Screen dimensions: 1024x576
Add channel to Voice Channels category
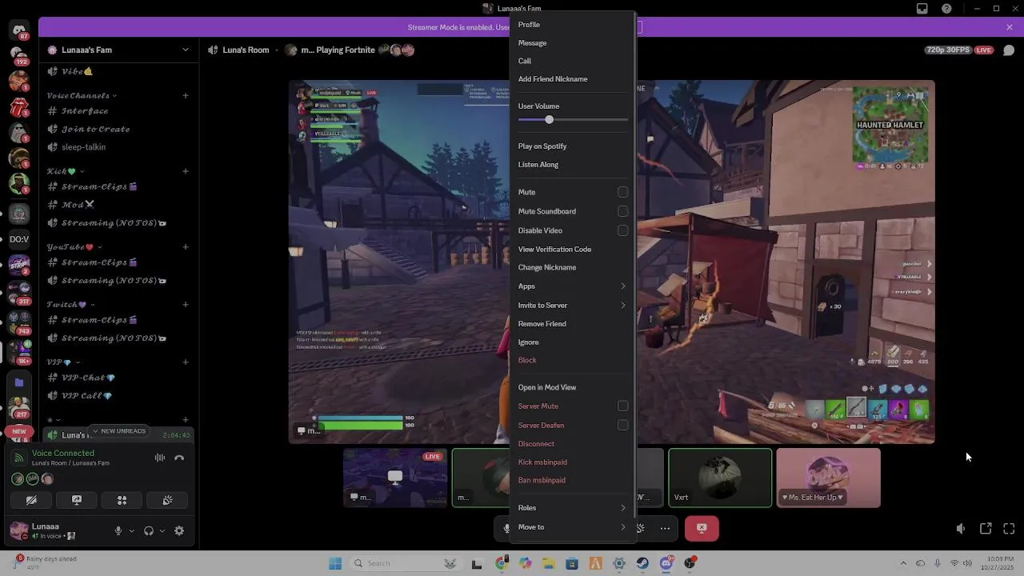(186, 95)
